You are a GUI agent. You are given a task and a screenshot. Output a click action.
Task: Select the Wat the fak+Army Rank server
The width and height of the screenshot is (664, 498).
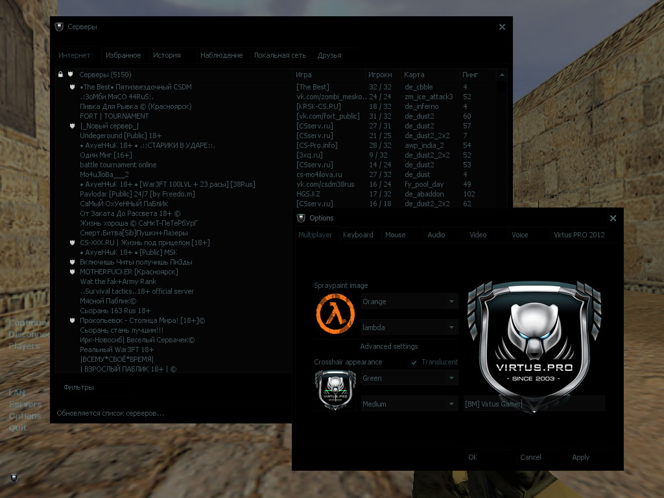(174, 281)
